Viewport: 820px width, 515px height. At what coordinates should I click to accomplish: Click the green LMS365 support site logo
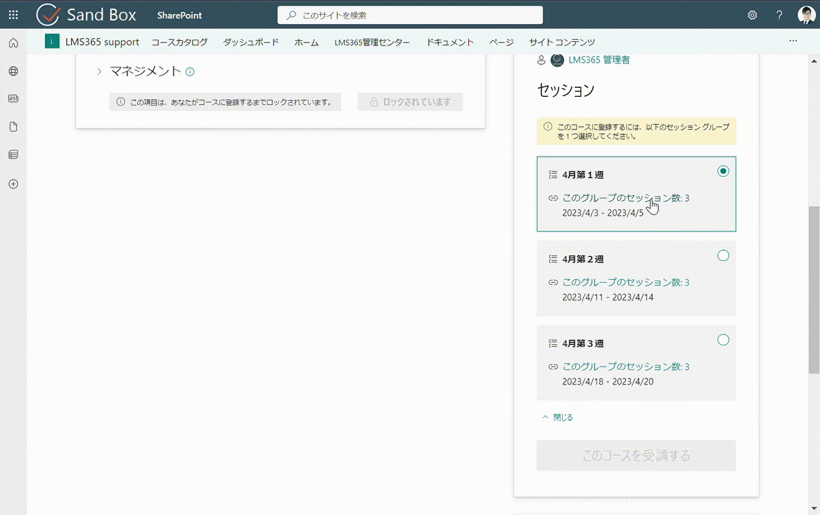click(52, 41)
